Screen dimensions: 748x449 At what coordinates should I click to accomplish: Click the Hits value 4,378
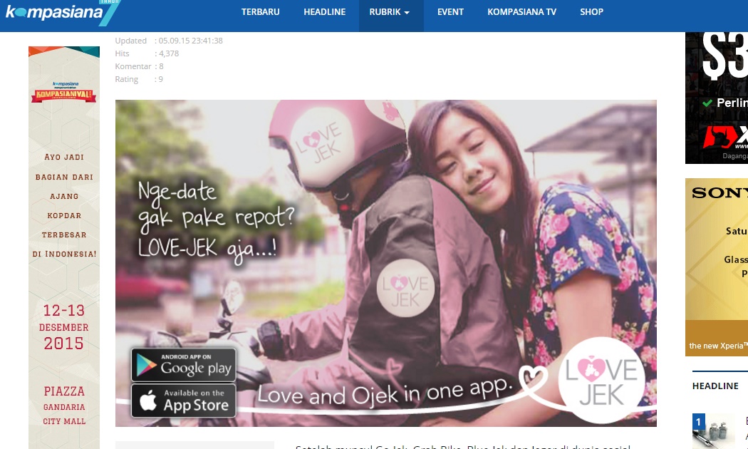169,53
